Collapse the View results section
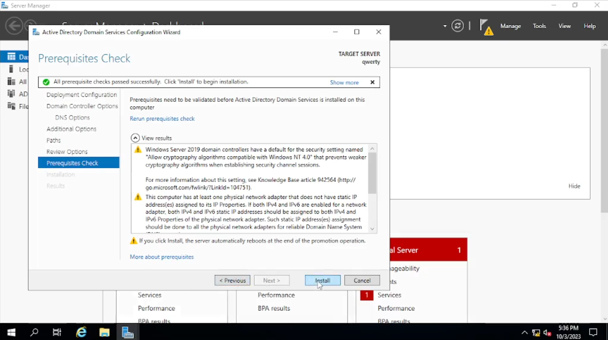 136,138
